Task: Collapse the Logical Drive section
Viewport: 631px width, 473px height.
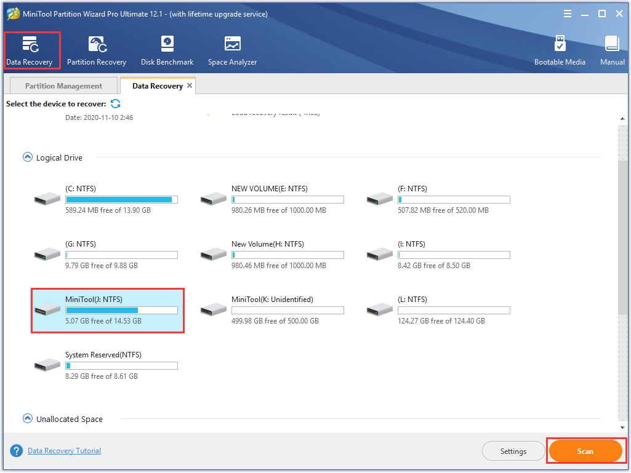Action: pyautogui.click(x=27, y=157)
